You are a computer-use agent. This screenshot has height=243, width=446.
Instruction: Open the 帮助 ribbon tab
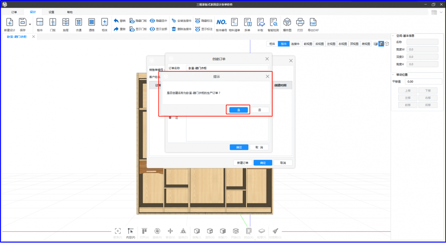click(x=70, y=12)
